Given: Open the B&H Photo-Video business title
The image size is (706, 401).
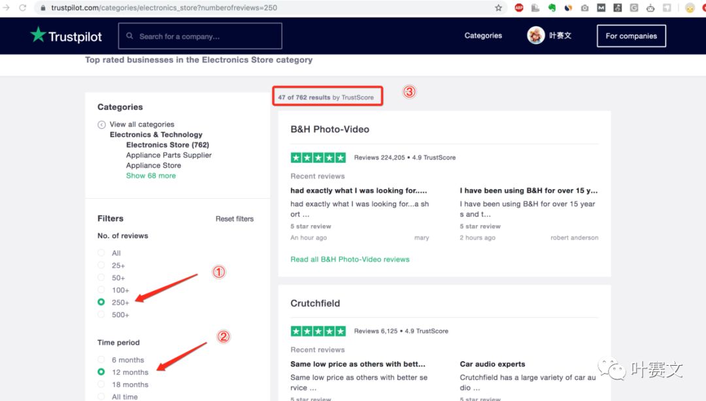Looking at the screenshot, I should point(330,130).
